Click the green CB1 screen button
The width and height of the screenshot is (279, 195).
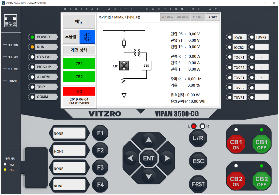click(x=79, y=64)
